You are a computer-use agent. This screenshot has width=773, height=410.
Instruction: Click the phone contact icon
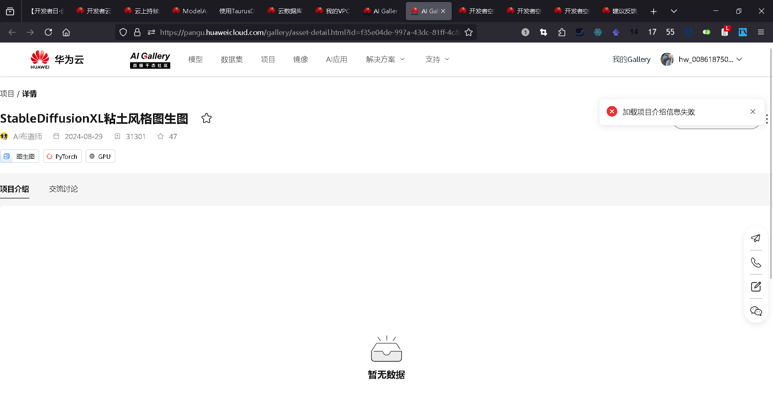[x=756, y=262]
